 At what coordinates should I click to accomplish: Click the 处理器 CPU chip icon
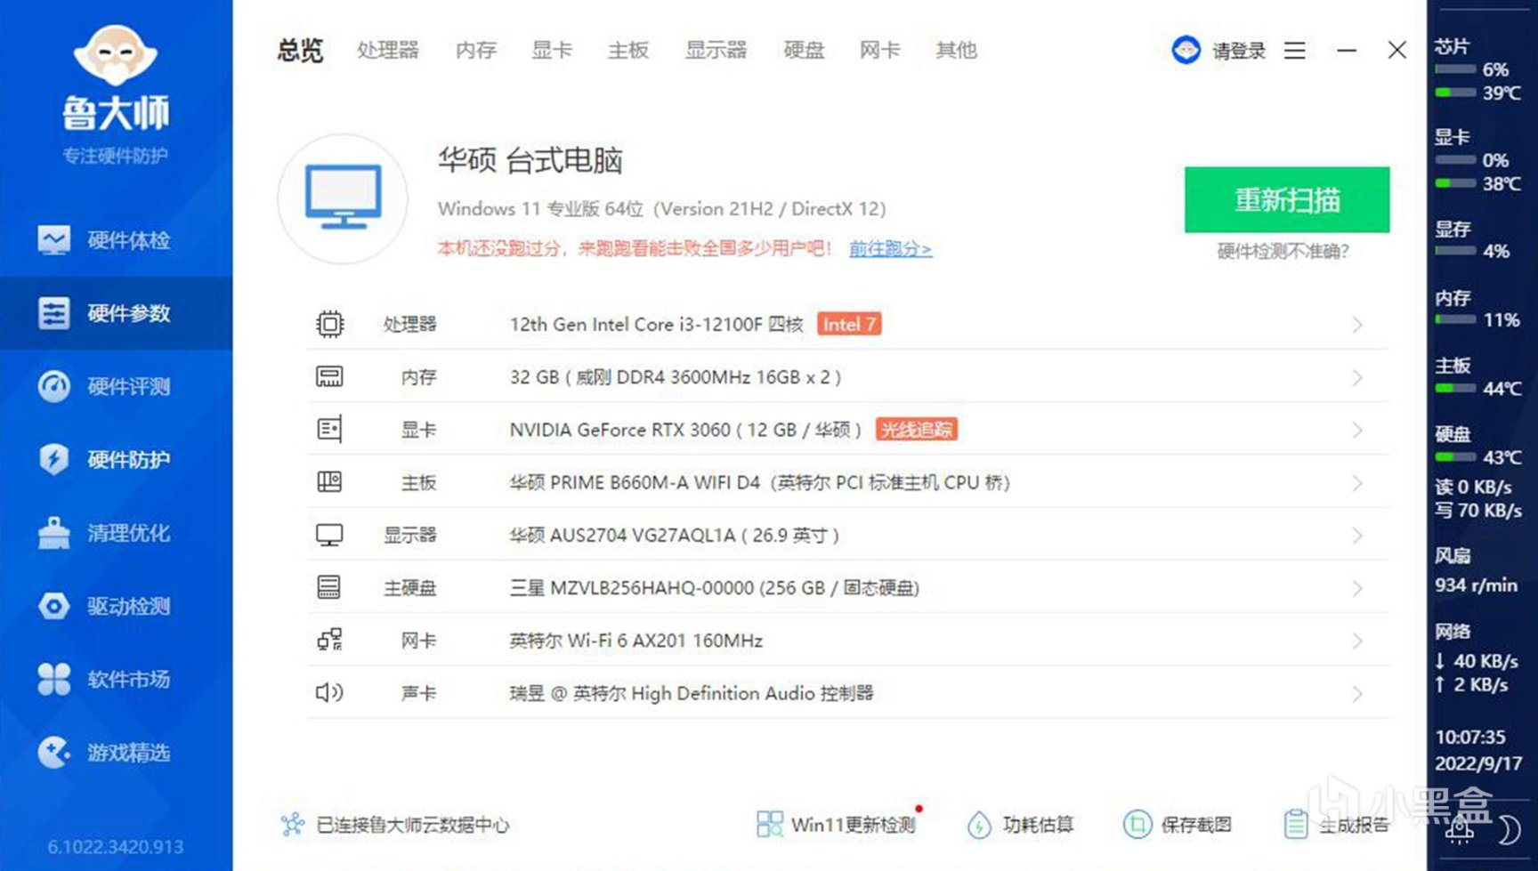point(329,324)
